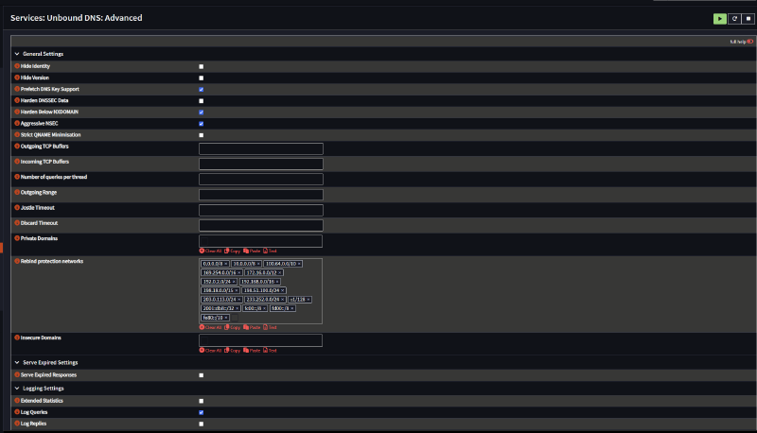
Task: Uncheck Prefetch DNS Key Support
Action: (202, 90)
